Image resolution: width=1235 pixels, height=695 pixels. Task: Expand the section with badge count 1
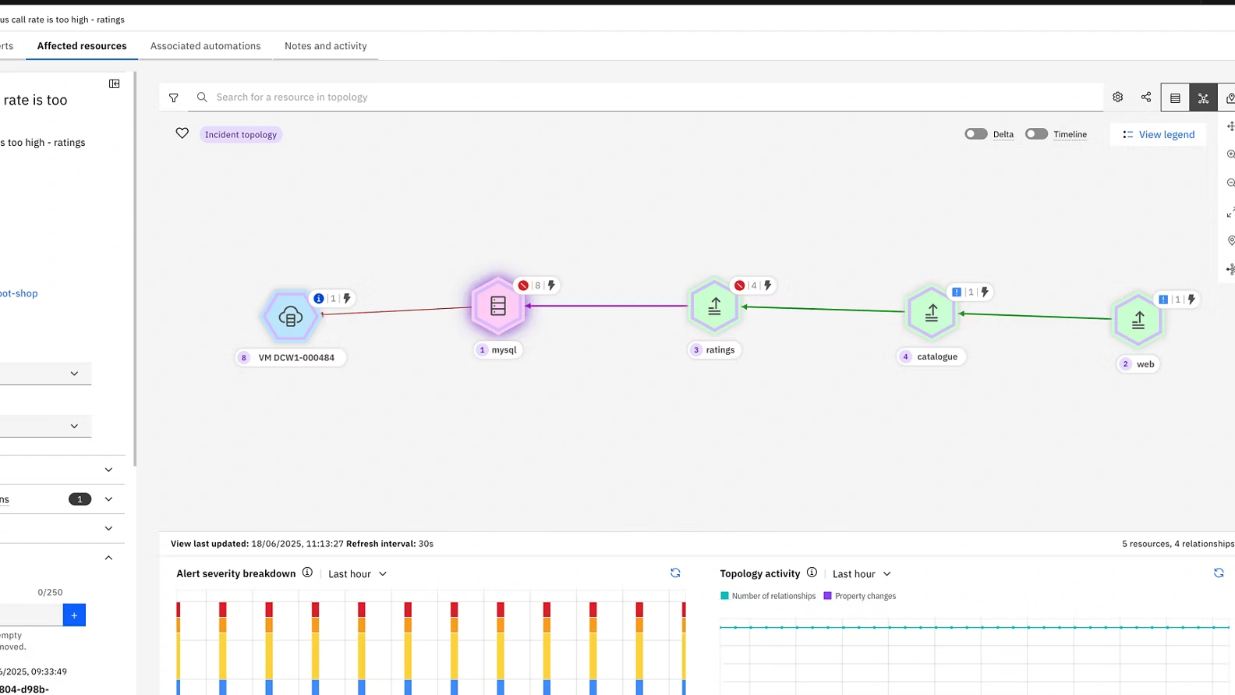coord(108,499)
